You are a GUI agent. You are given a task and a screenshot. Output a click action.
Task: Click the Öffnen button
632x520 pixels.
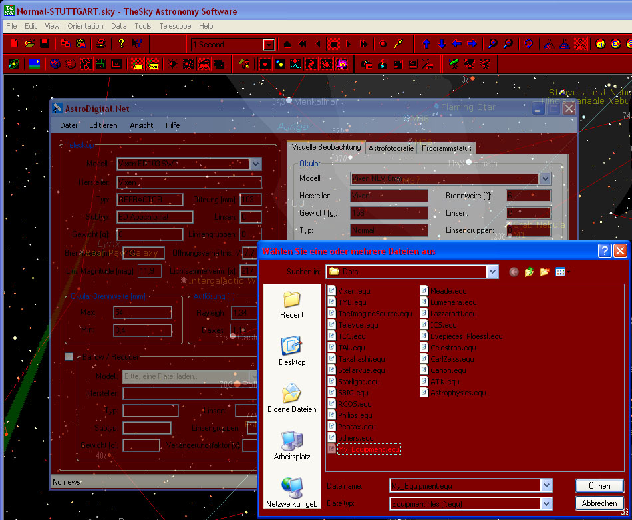[x=599, y=485]
